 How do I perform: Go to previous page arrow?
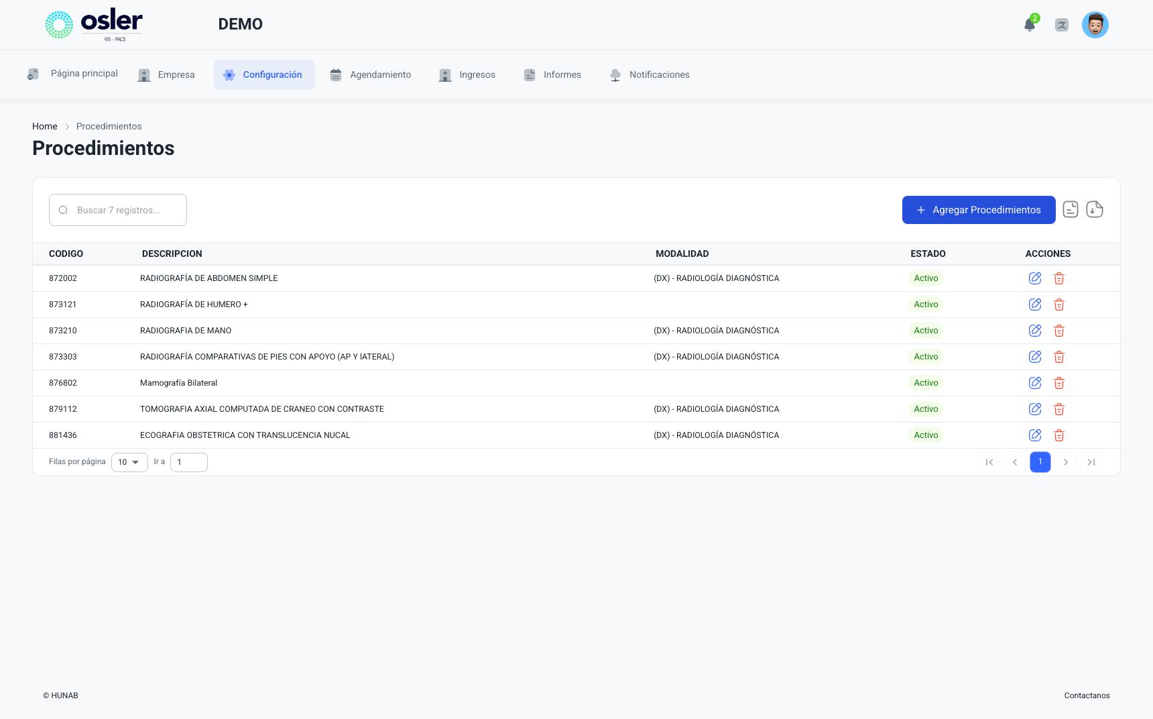(x=1015, y=462)
